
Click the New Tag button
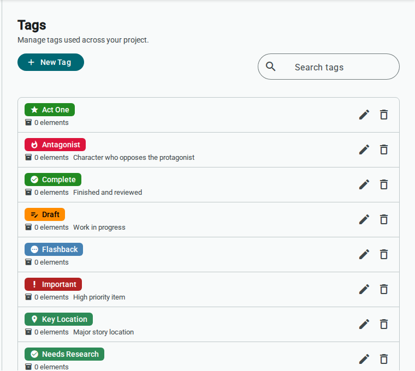(51, 62)
